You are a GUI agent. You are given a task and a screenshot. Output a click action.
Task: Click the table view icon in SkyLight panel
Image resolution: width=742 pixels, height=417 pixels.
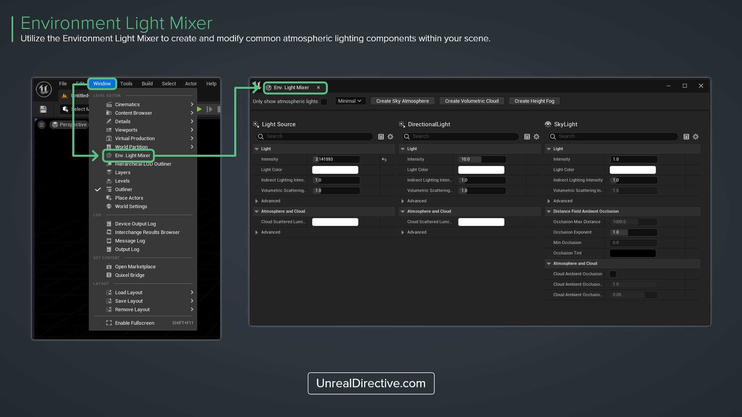pyautogui.click(x=686, y=137)
